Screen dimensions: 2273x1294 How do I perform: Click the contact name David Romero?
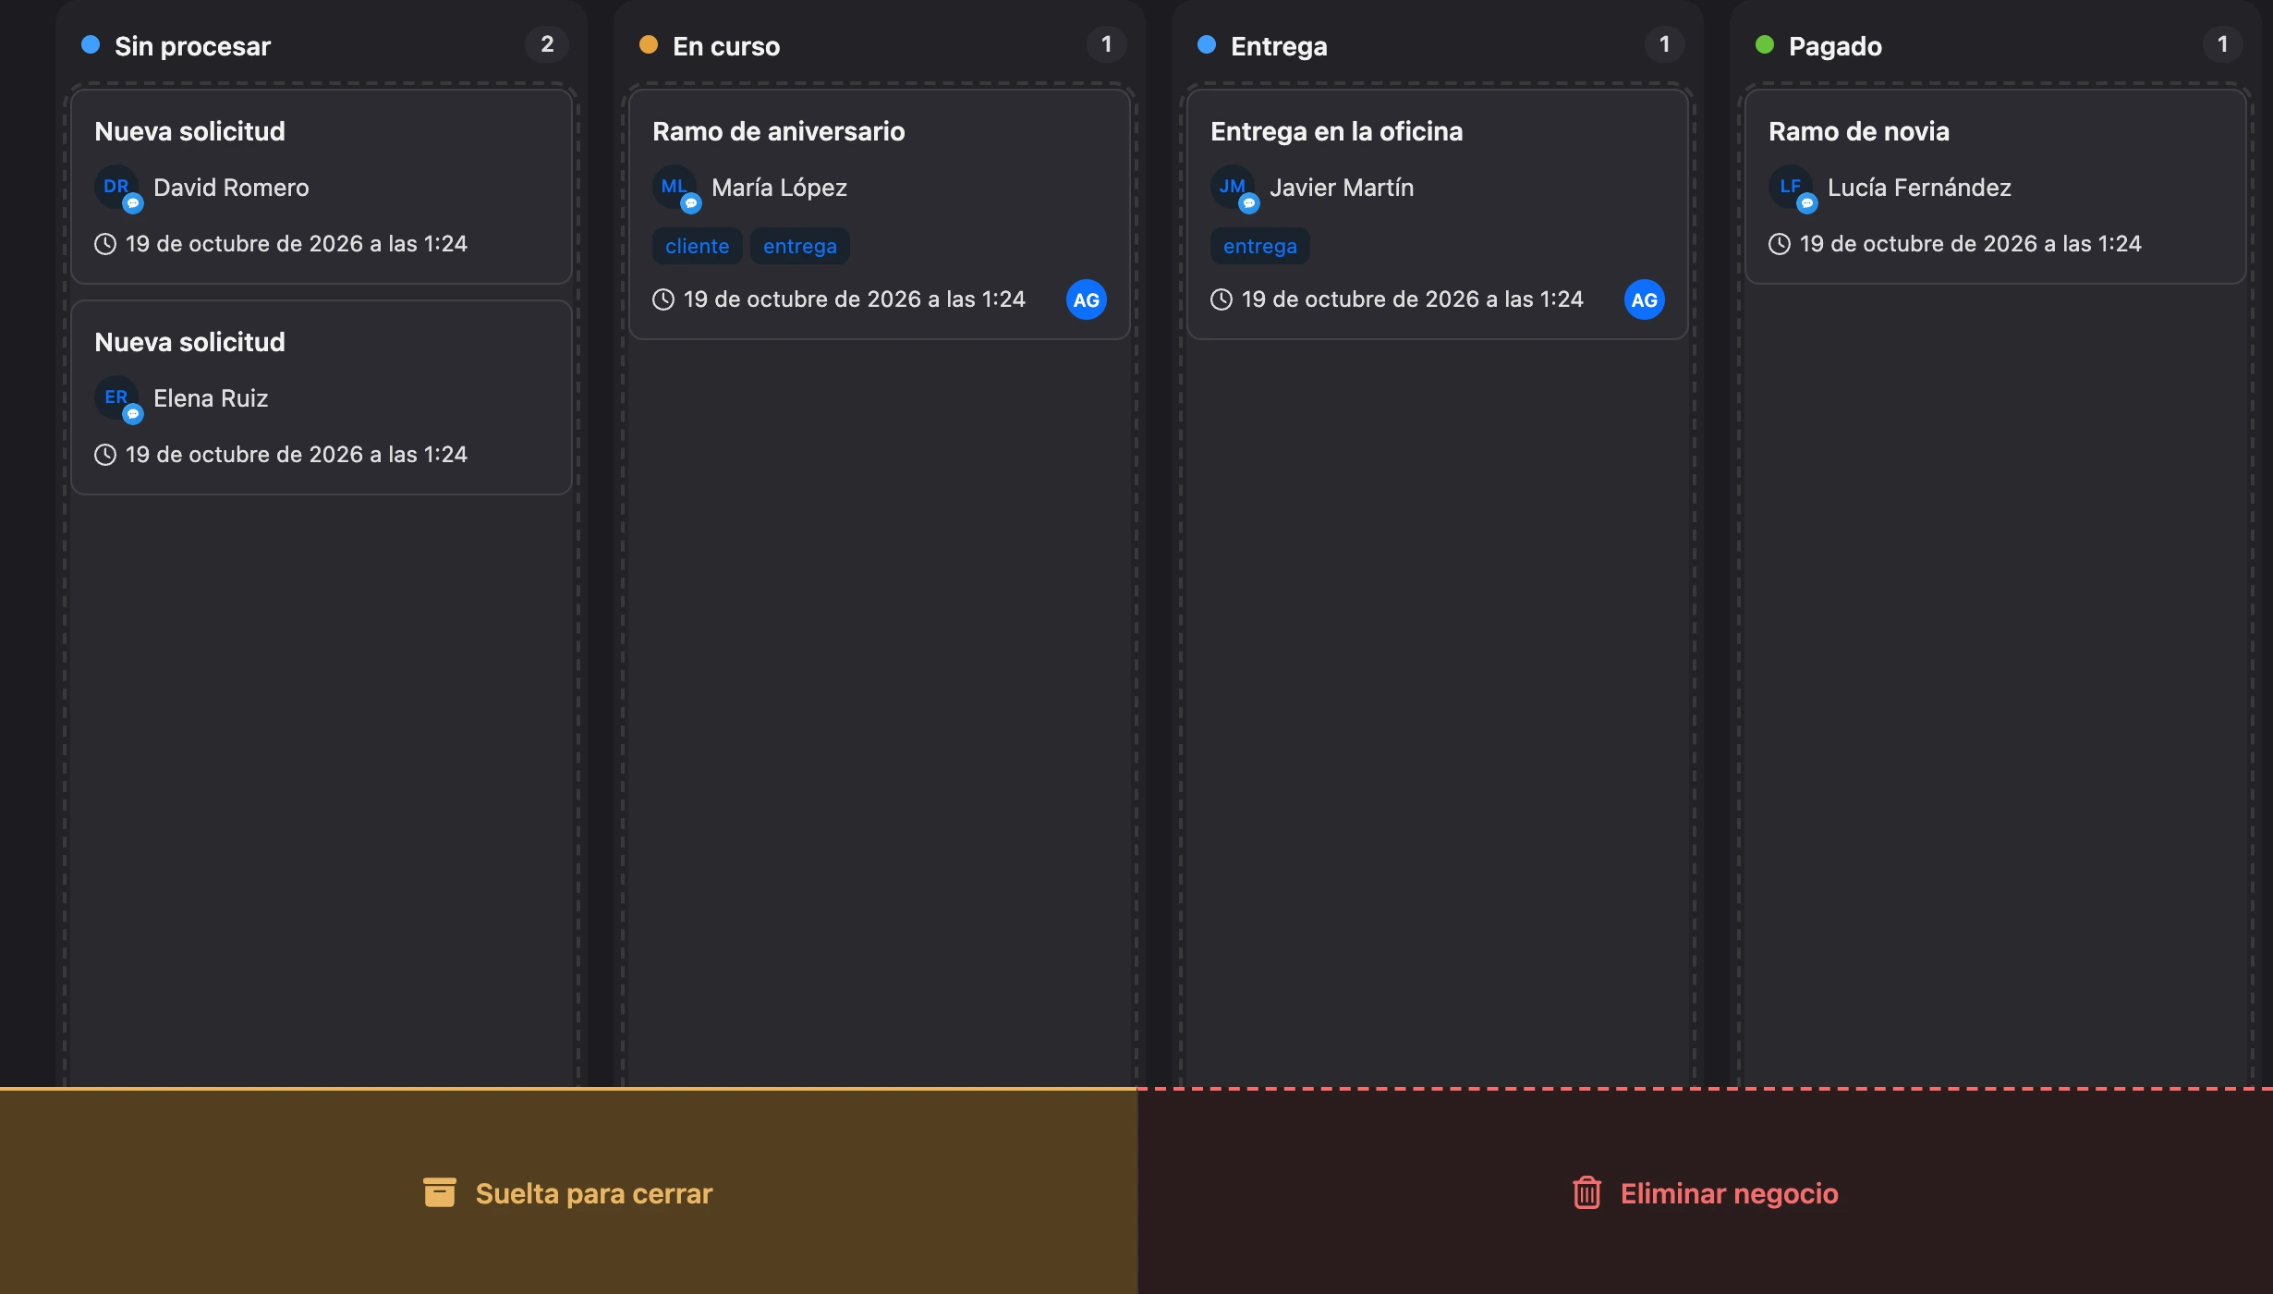(231, 188)
